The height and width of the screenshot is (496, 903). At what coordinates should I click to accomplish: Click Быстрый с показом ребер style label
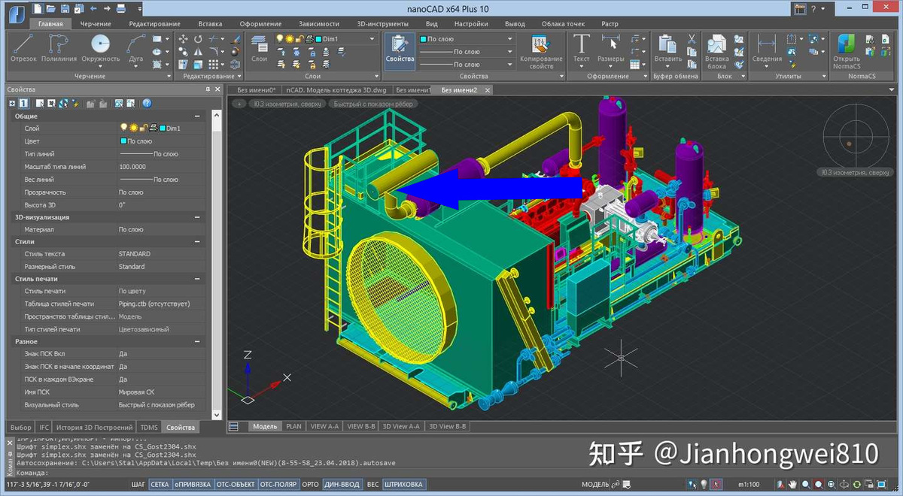tap(373, 104)
